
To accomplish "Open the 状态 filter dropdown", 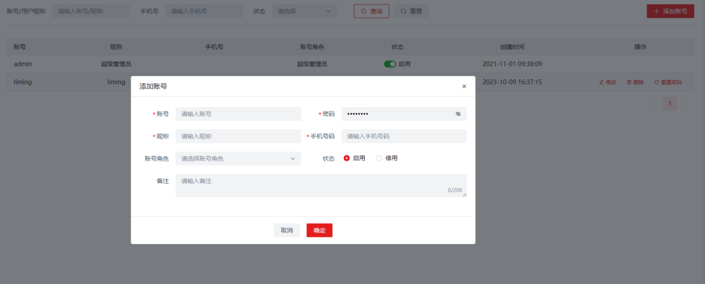I will [x=304, y=11].
